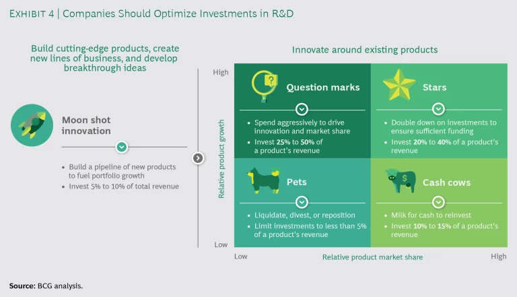Click "Innovate around existing products" heading
This screenshot has width=517, height=297.
(x=365, y=50)
